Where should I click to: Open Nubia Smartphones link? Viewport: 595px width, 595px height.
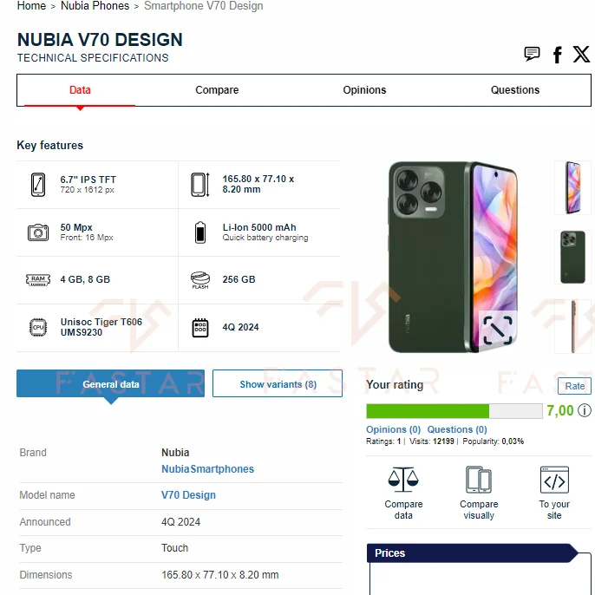[207, 469]
